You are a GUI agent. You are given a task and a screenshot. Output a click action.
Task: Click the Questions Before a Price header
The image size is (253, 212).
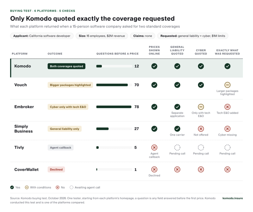tap(117, 54)
